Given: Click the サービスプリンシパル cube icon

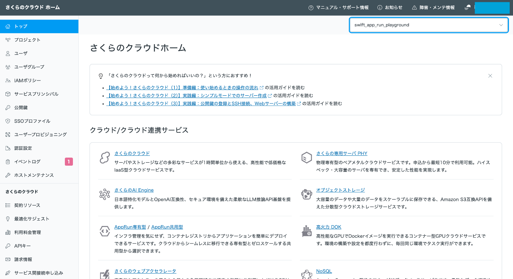Looking at the screenshot, I should 8,94.
